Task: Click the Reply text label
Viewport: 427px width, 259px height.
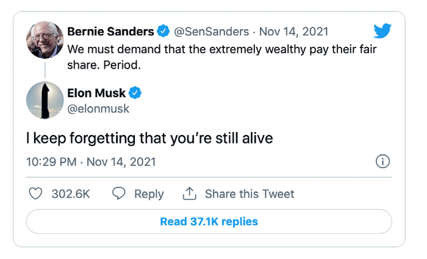Action: pyautogui.click(x=149, y=194)
